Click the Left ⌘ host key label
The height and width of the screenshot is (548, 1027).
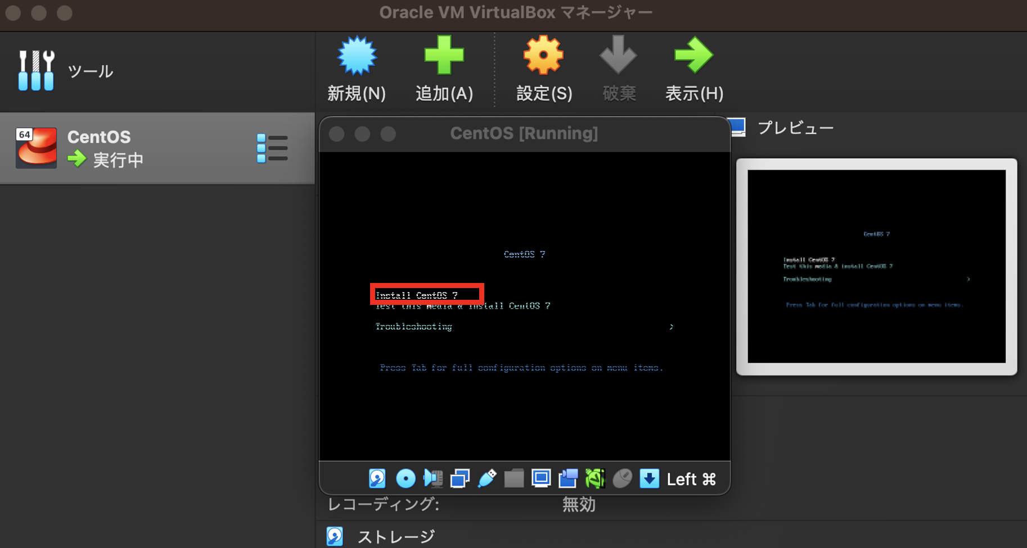click(x=691, y=479)
